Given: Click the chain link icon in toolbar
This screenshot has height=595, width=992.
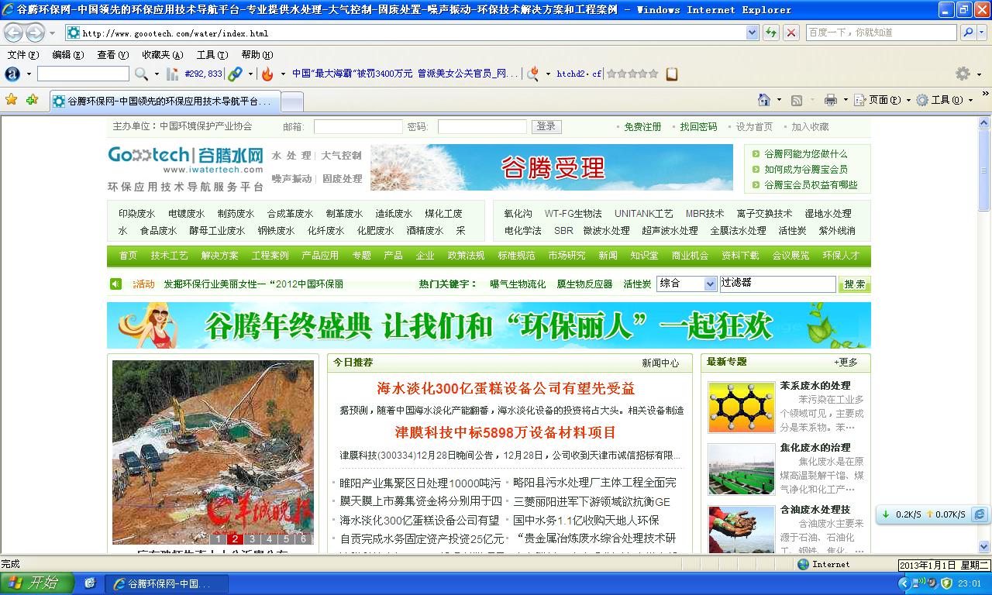Looking at the screenshot, I should tap(235, 74).
